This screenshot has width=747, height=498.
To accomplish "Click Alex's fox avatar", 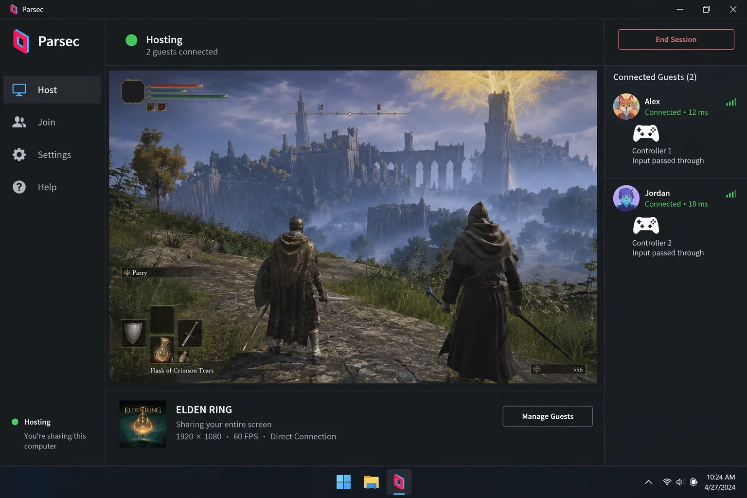I will point(626,107).
